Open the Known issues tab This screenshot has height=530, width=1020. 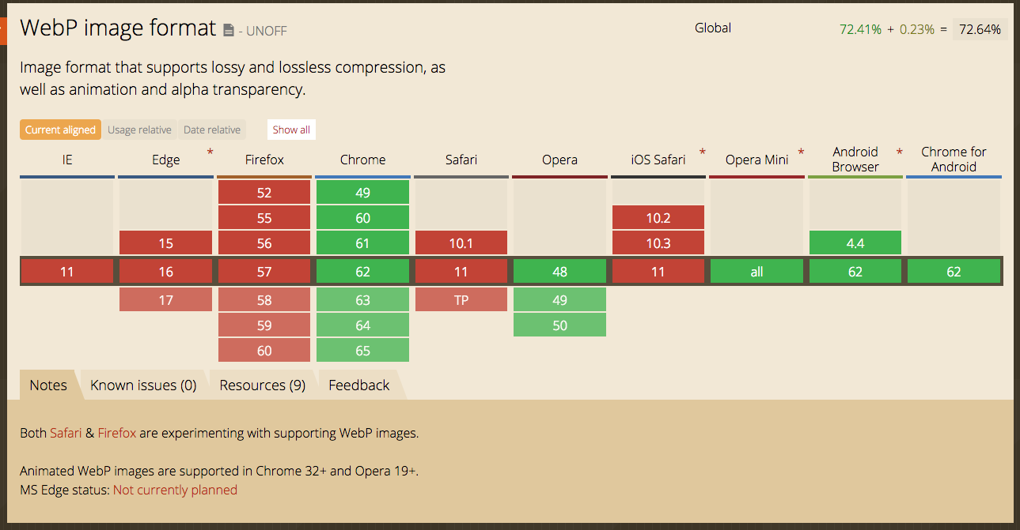143,385
